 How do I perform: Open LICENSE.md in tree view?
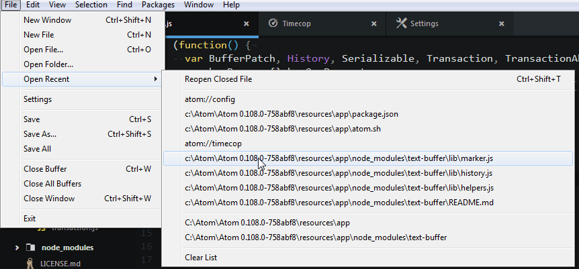tap(60, 264)
